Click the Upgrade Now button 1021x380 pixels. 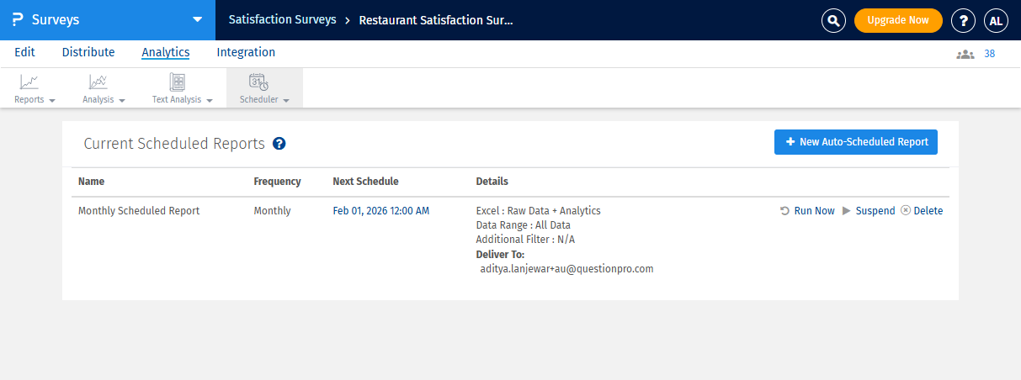[x=898, y=21]
